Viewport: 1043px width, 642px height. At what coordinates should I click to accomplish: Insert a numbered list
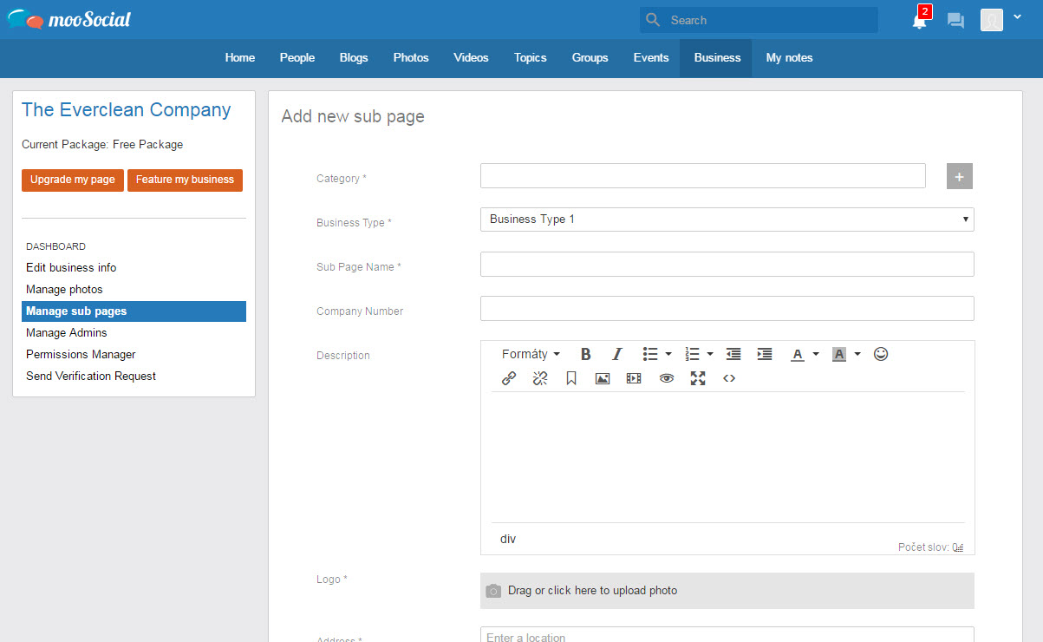(692, 354)
